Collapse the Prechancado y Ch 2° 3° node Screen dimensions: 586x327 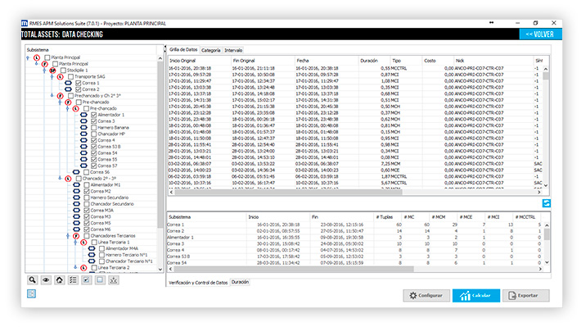tap(52, 96)
